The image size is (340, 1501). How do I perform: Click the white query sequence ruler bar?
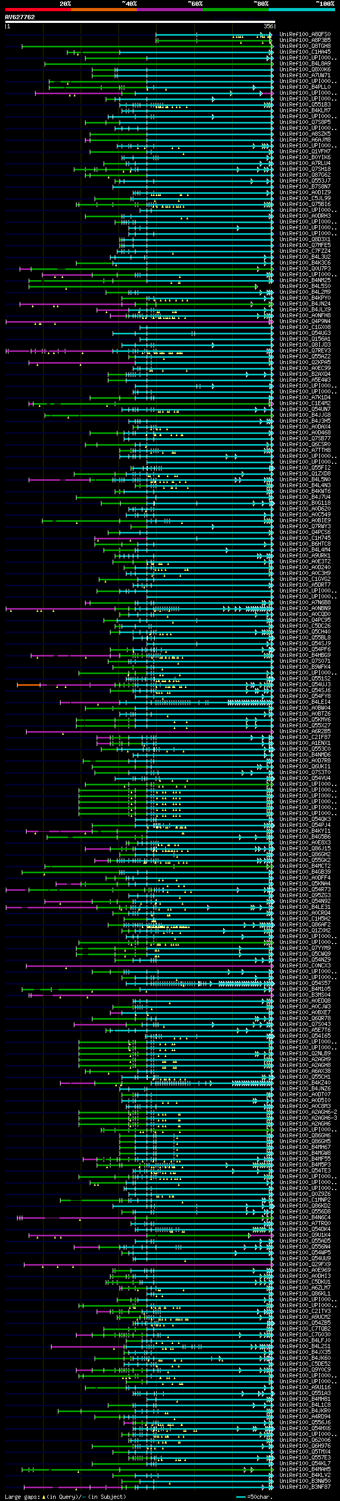[x=140, y=22]
